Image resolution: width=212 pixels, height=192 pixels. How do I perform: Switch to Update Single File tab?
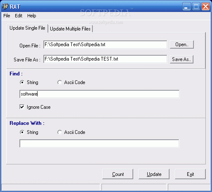[27, 28]
